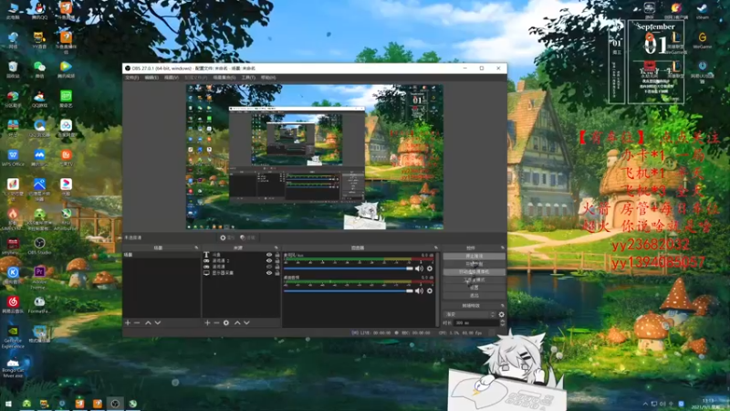Click the Properties button below the preview
Screen dimensions: 730x411
click(x=227, y=237)
